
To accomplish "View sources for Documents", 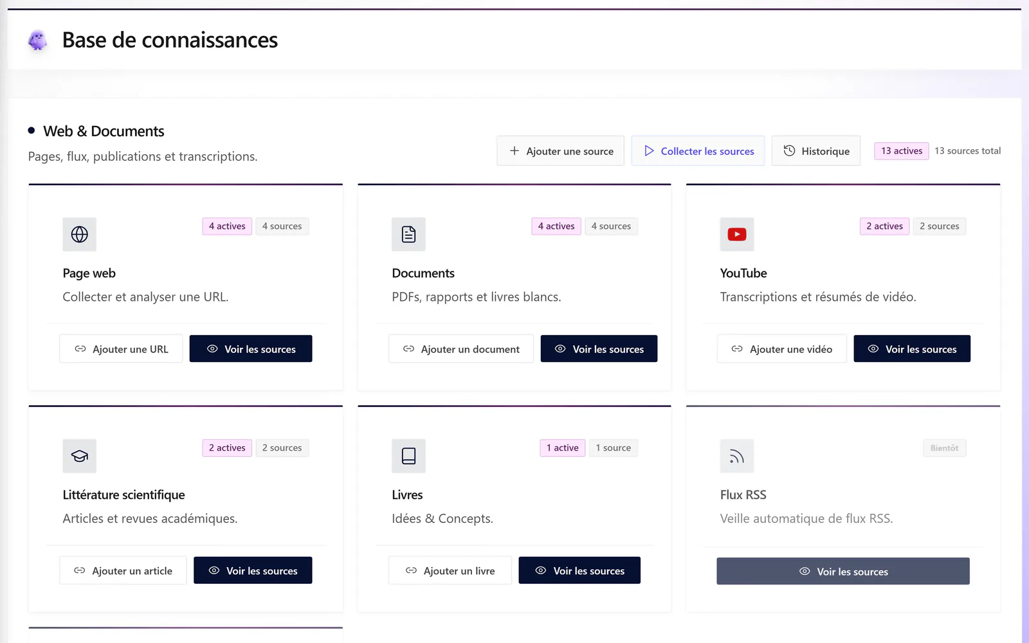I will click(x=599, y=349).
